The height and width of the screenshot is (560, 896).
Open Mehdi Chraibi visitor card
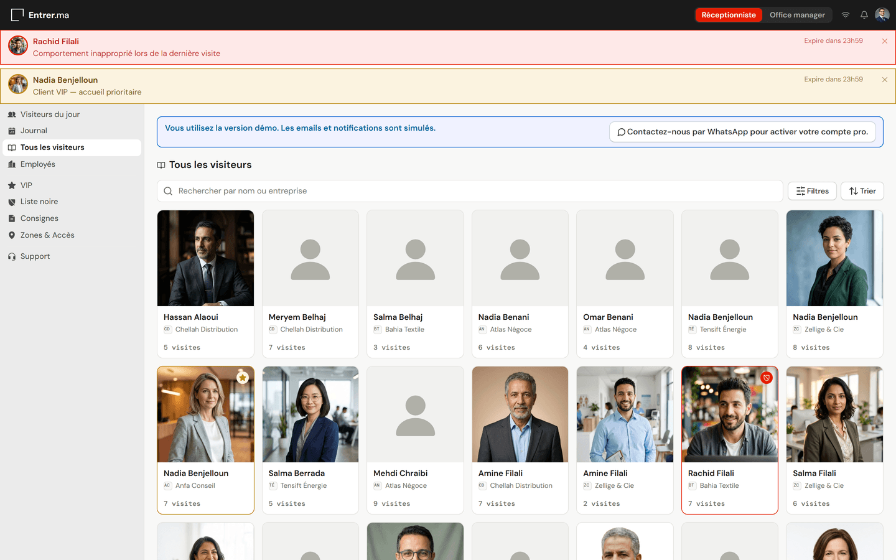point(416,440)
